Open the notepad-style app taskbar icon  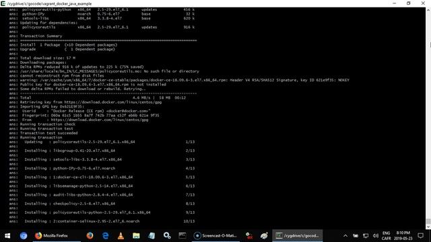(x=152, y=236)
